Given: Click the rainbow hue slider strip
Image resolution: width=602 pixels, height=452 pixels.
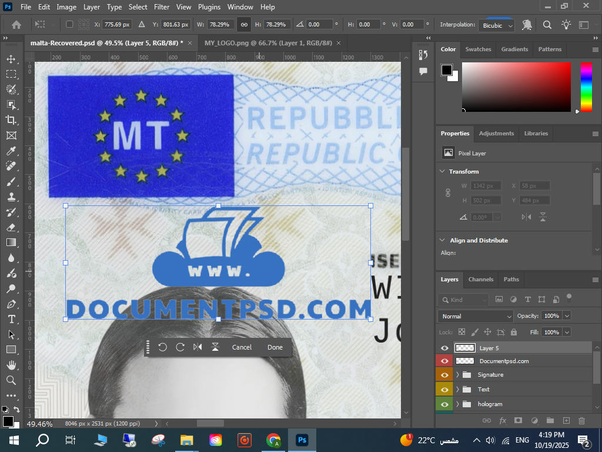Looking at the screenshot, I should click(x=586, y=87).
